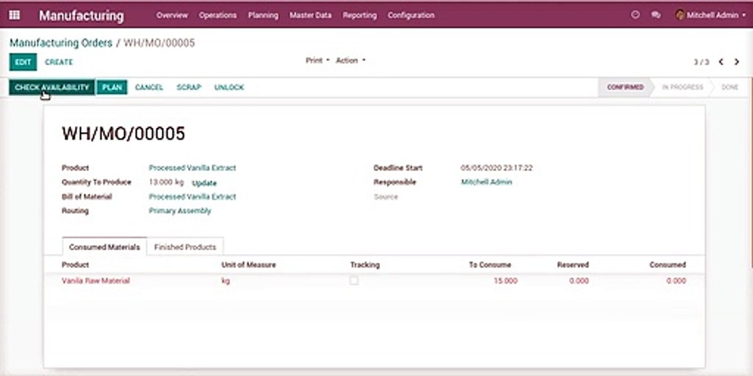Click the Reserved column header
The height and width of the screenshot is (376, 753).
click(573, 265)
